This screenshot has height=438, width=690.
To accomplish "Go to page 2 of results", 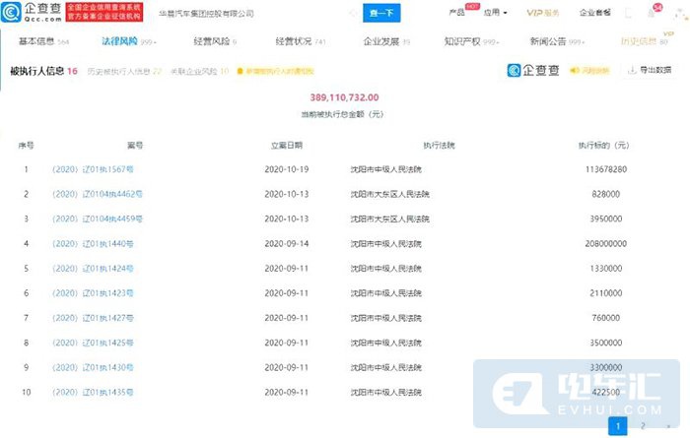I will 643,426.
